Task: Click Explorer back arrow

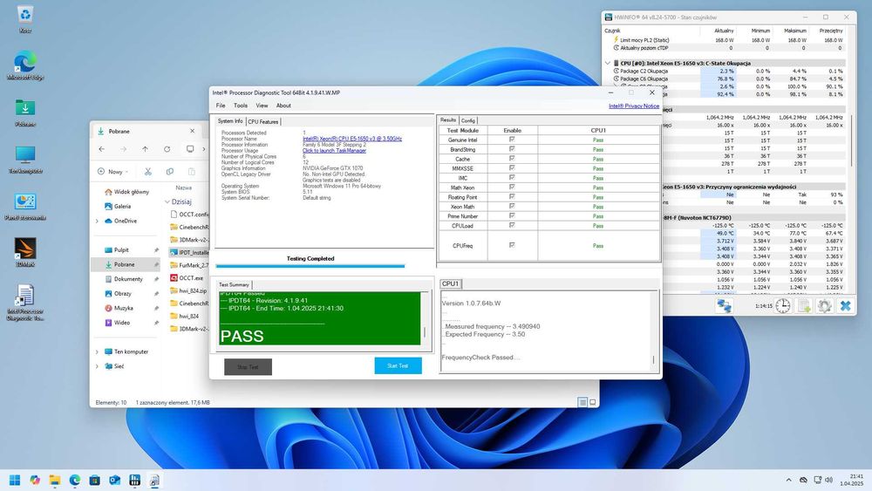Action: tap(101, 149)
